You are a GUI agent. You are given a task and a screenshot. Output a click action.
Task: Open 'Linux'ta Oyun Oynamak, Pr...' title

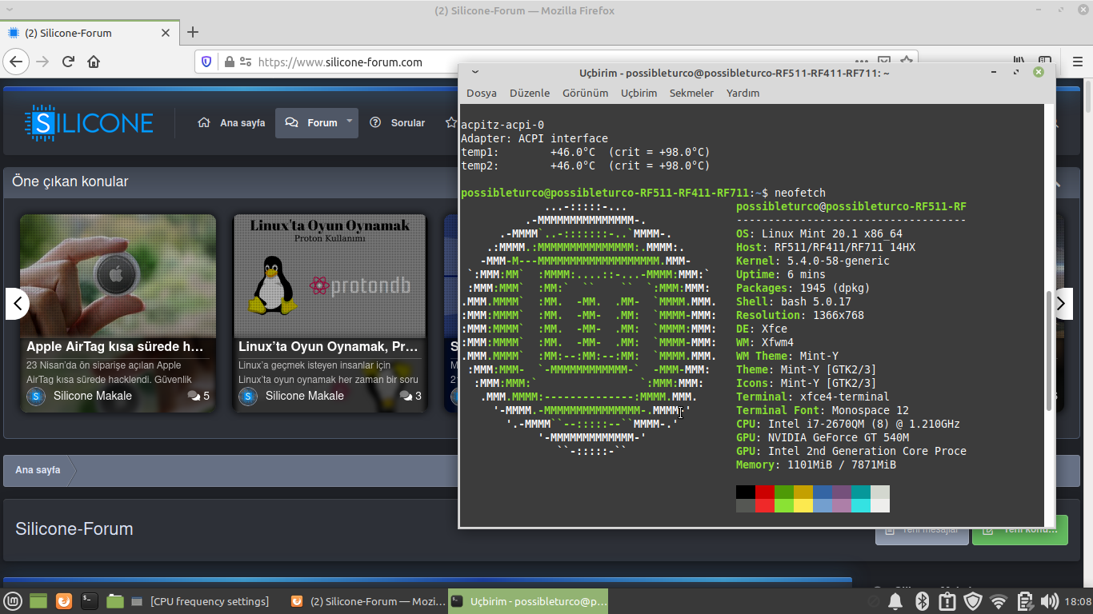pos(328,347)
